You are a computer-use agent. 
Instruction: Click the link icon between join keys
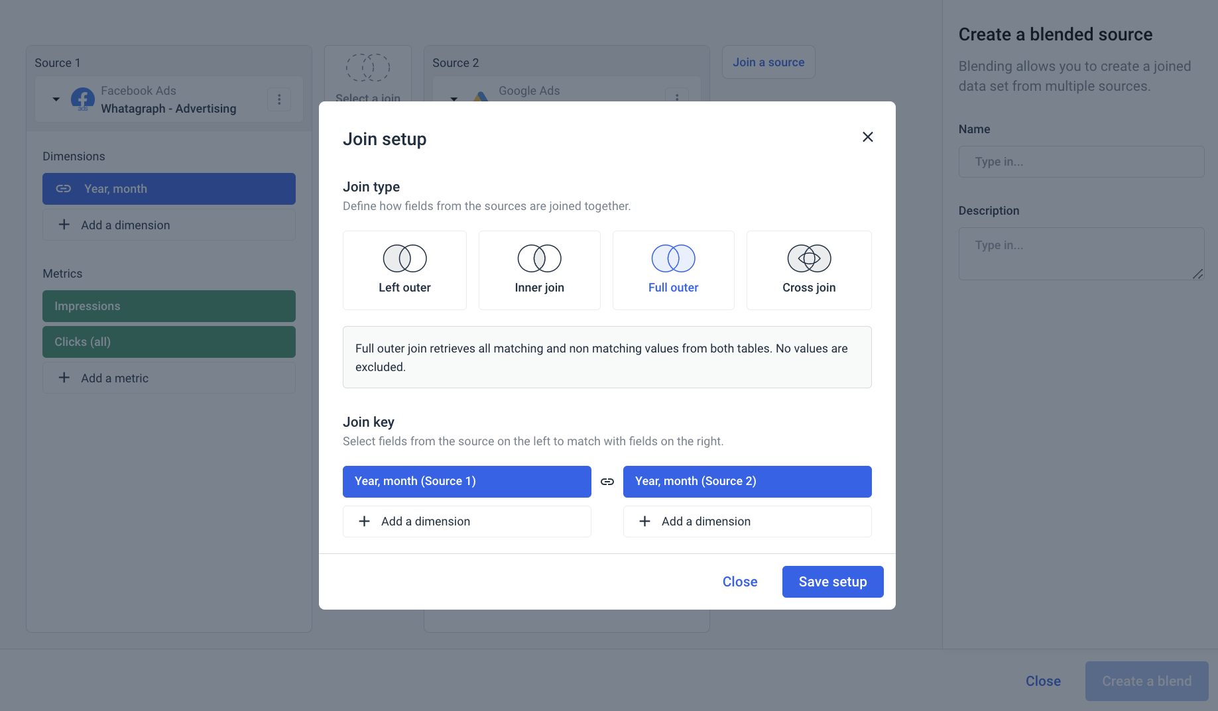click(x=607, y=482)
